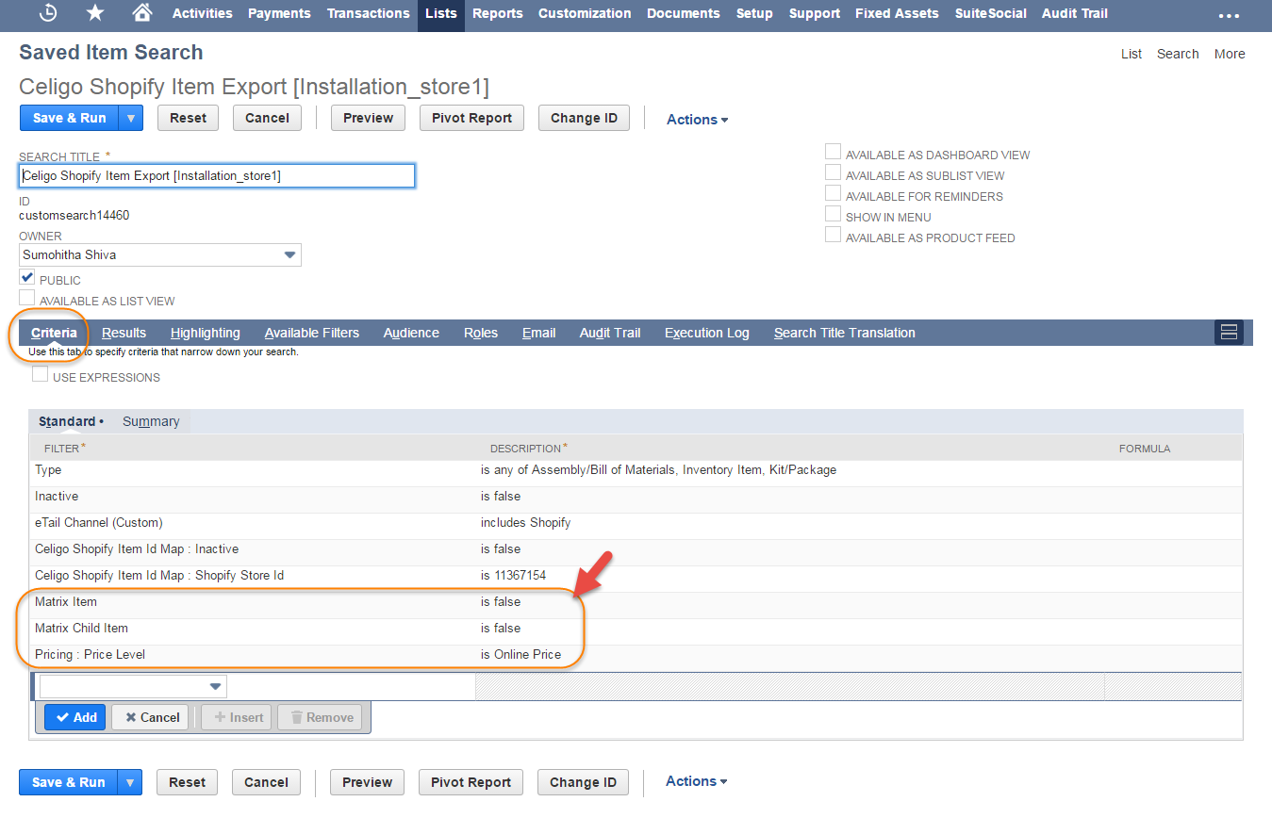
Task: Open the Reports menu
Action: tap(498, 13)
